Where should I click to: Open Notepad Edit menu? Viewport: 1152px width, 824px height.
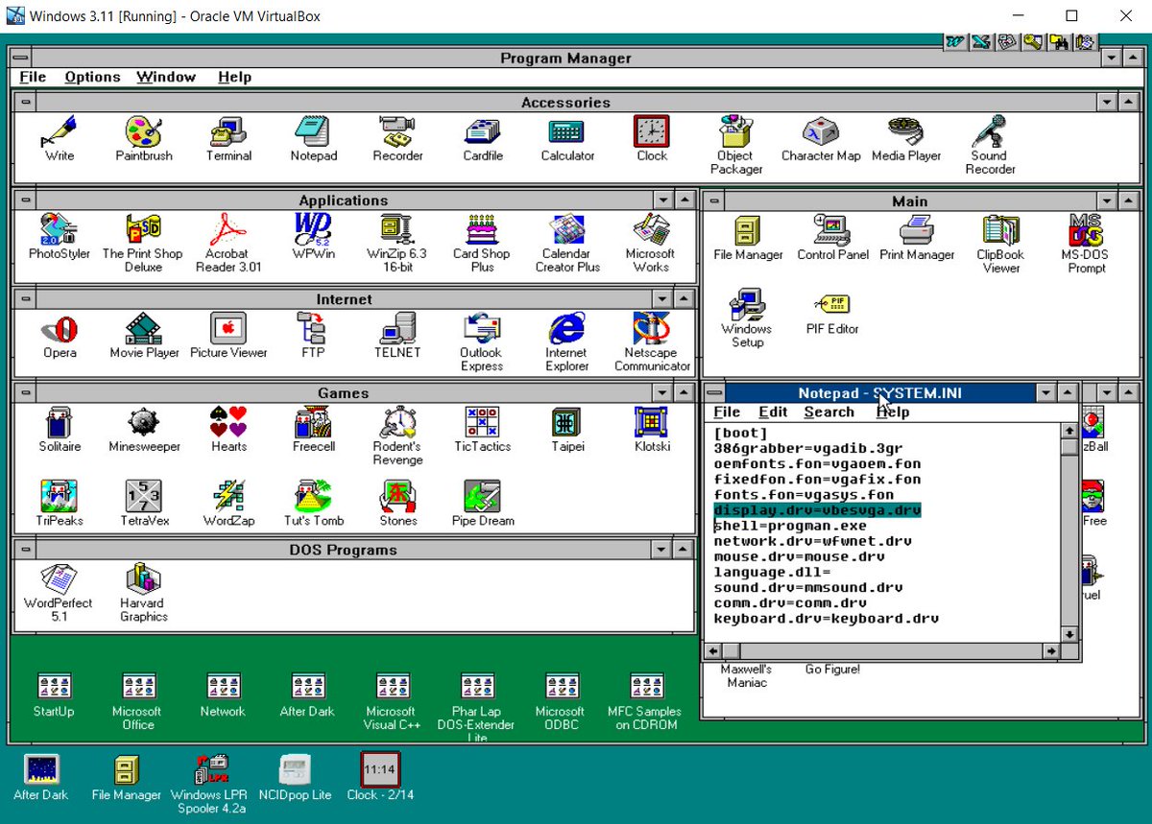click(773, 412)
